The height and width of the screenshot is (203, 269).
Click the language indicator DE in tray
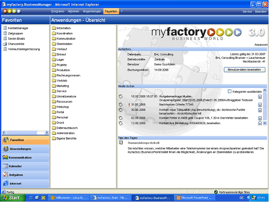(x=241, y=198)
